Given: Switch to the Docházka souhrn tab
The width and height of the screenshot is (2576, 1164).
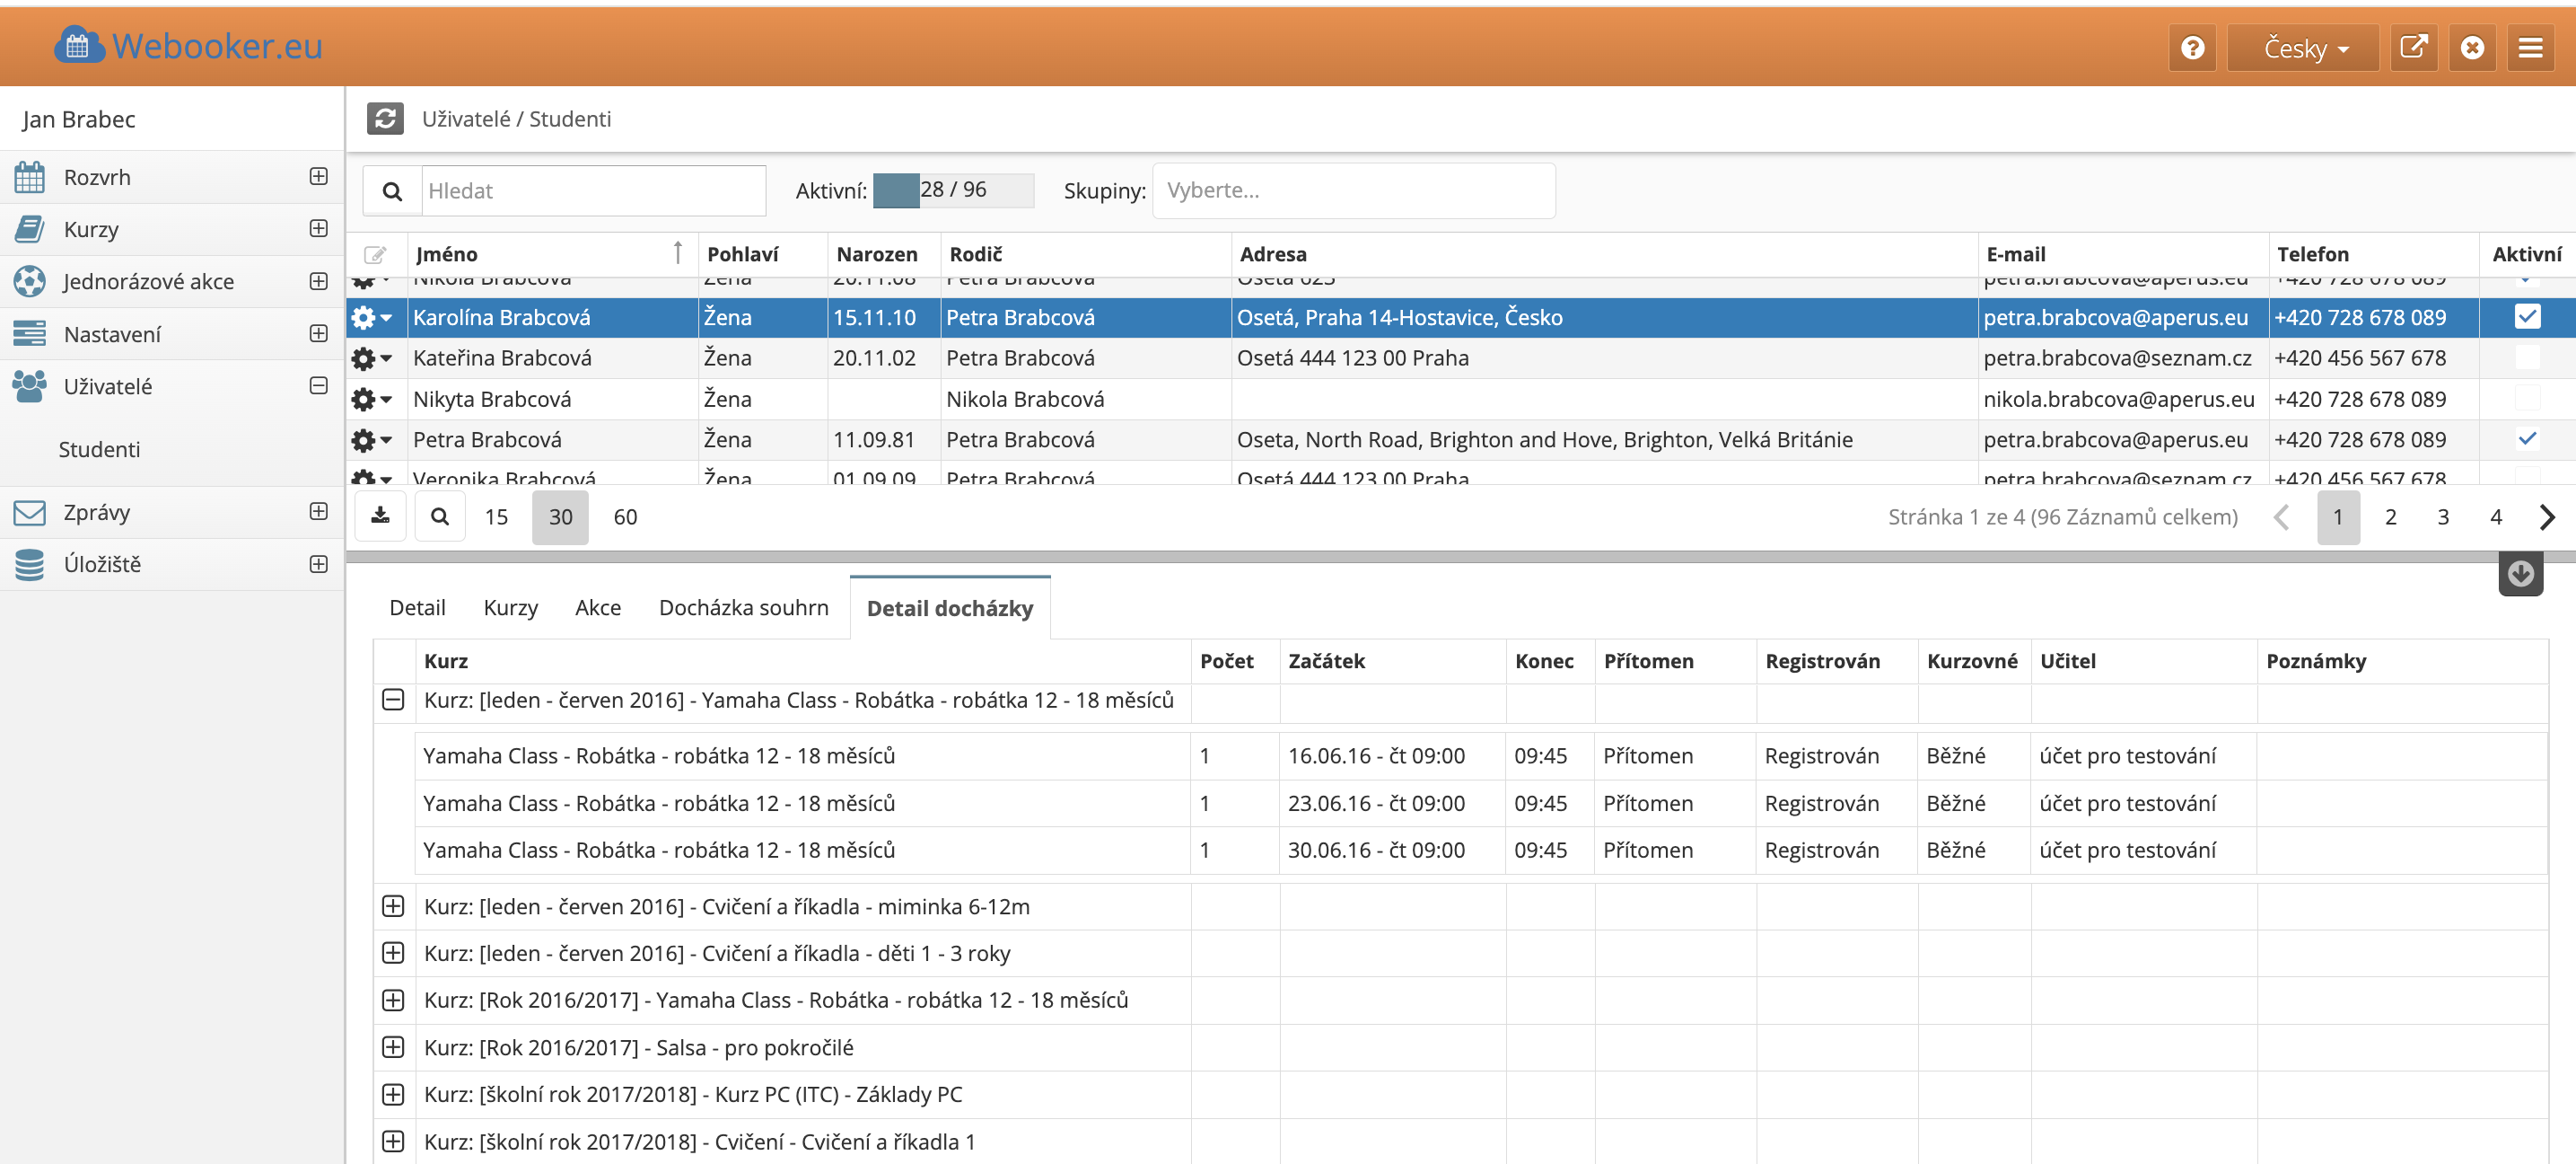Looking at the screenshot, I should pos(743,607).
